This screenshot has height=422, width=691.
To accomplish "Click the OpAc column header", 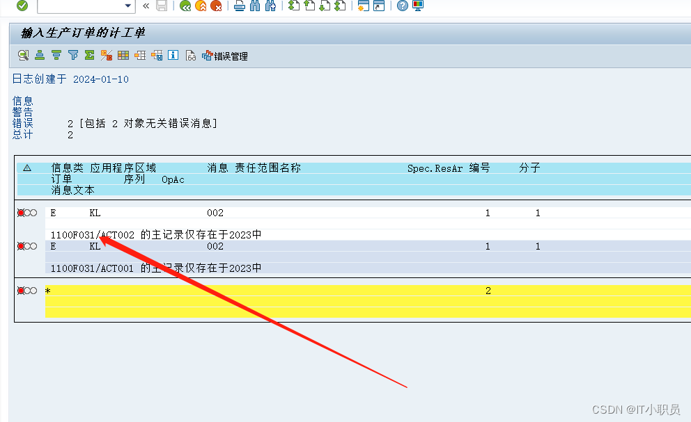I will click(x=173, y=179).
